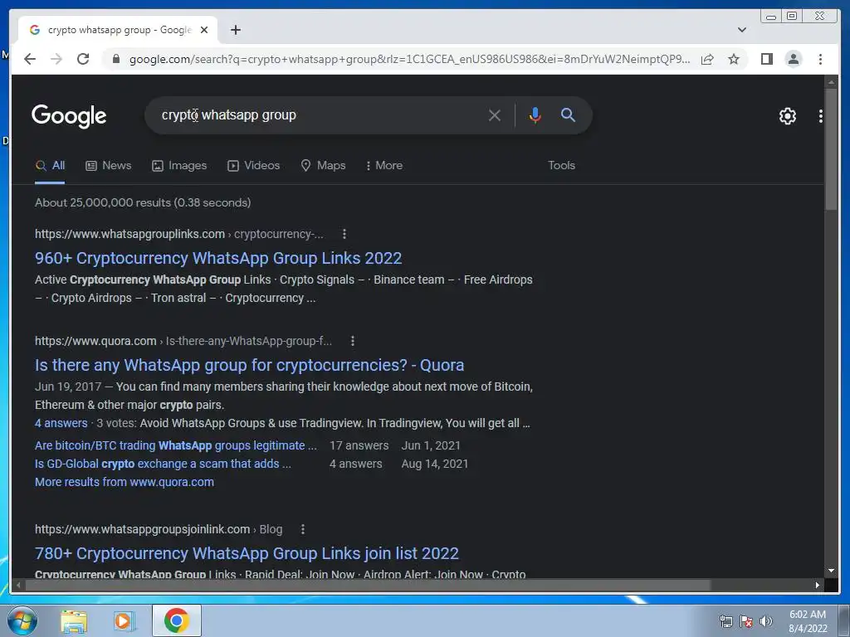Open Windows Start menu
Image resolution: width=850 pixels, height=637 pixels.
click(22, 620)
